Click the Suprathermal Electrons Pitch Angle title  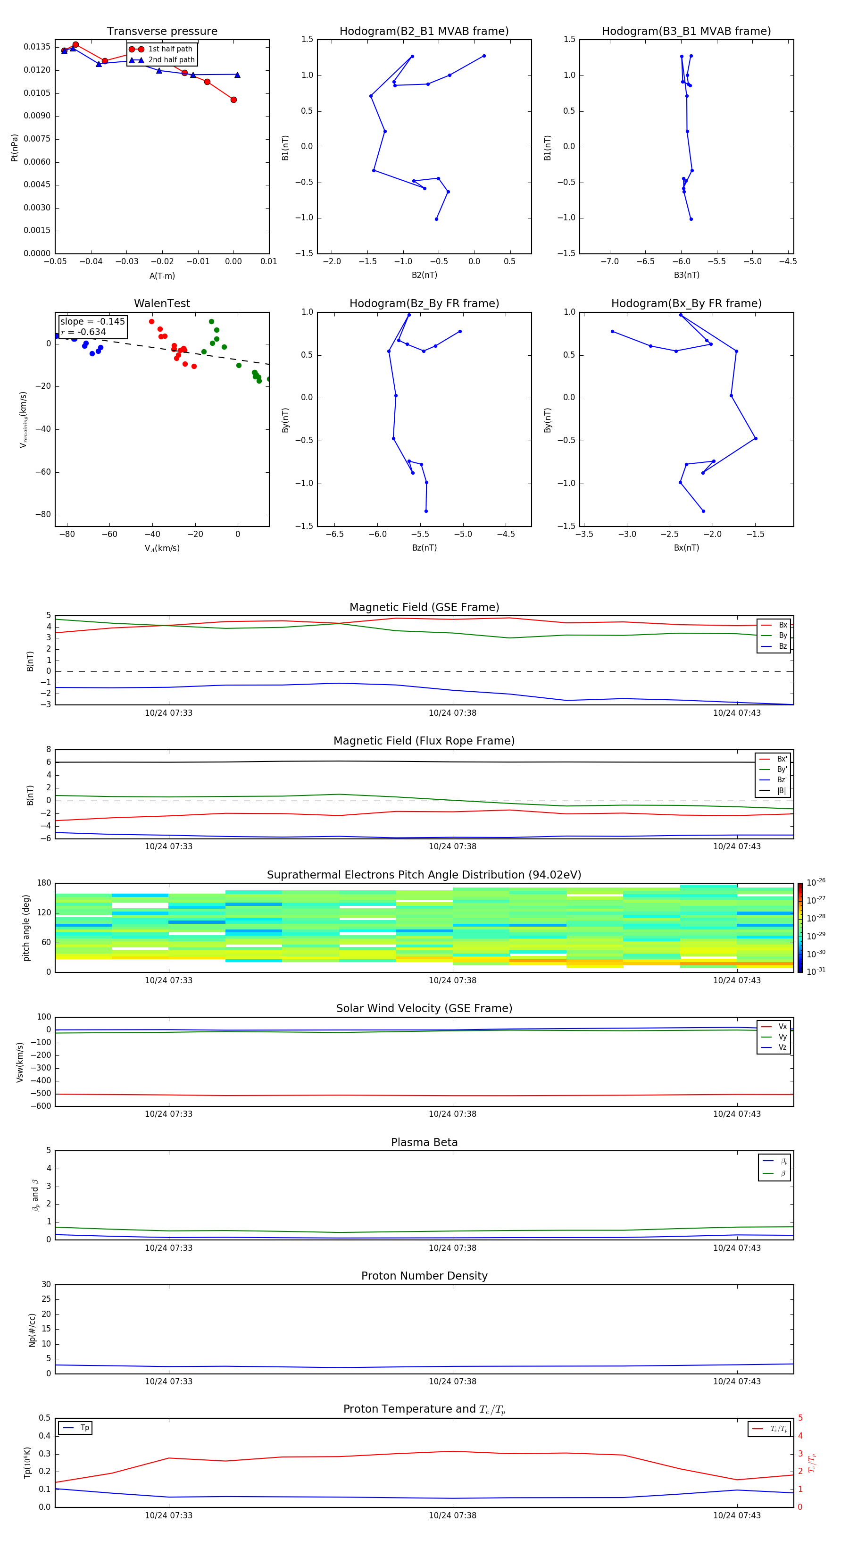(x=424, y=875)
